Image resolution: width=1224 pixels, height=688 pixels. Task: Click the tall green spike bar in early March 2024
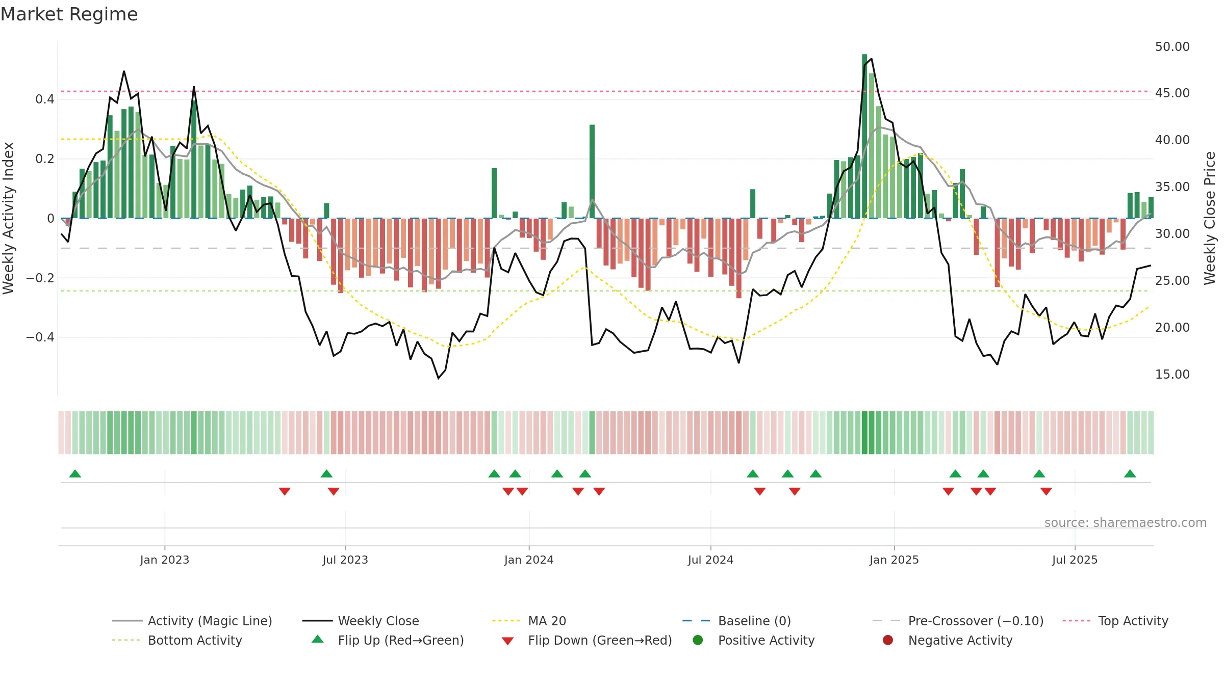tap(592, 171)
